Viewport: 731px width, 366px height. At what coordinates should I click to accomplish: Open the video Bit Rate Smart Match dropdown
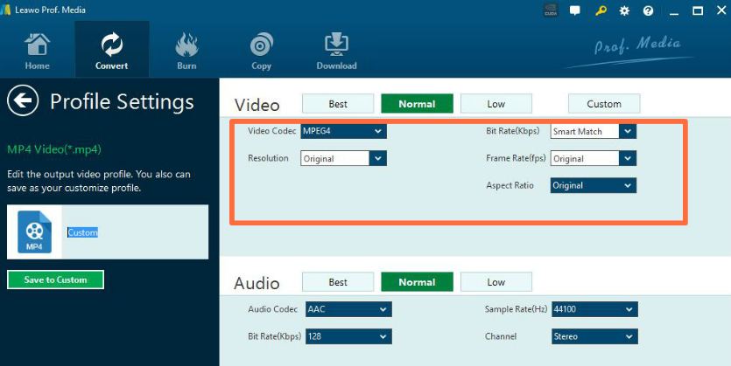coord(594,132)
